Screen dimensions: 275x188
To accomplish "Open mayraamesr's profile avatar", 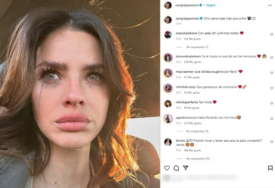I will point(168,73).
